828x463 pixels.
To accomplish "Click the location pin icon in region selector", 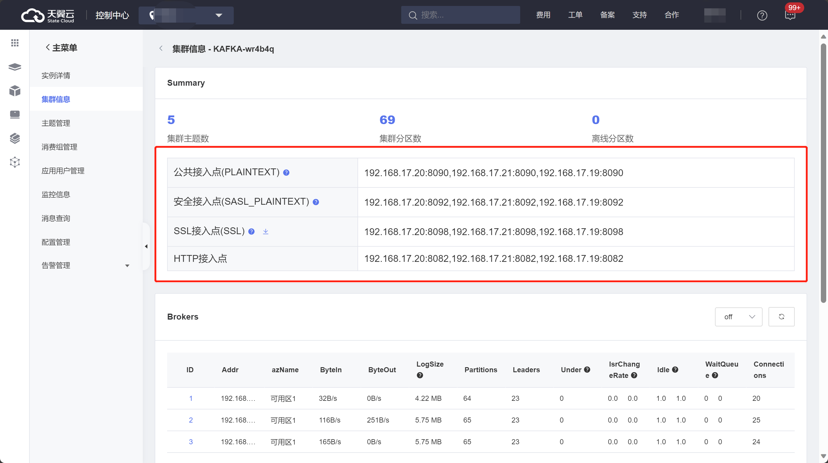I will (152, 15).
